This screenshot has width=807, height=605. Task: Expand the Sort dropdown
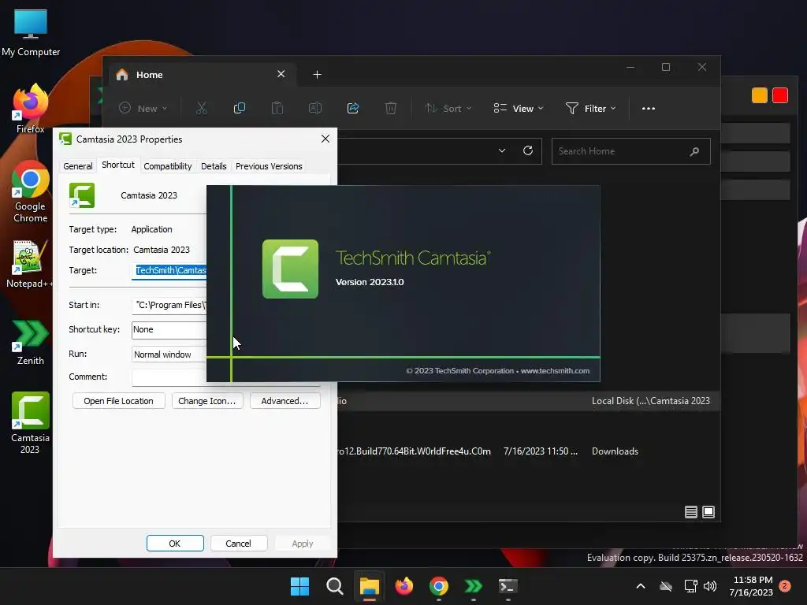(x=448, y=109)
